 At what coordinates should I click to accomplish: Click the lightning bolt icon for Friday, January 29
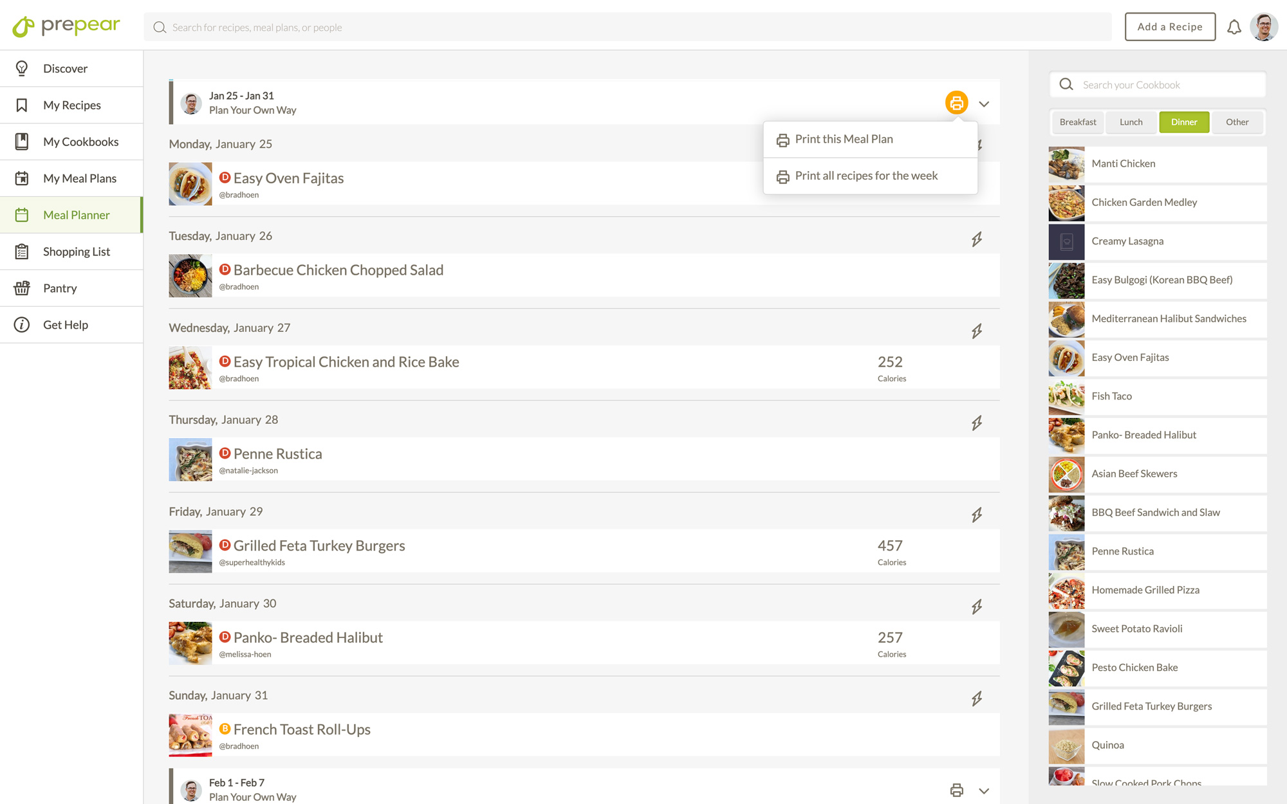pyautogui.click(x=977, y=515)
